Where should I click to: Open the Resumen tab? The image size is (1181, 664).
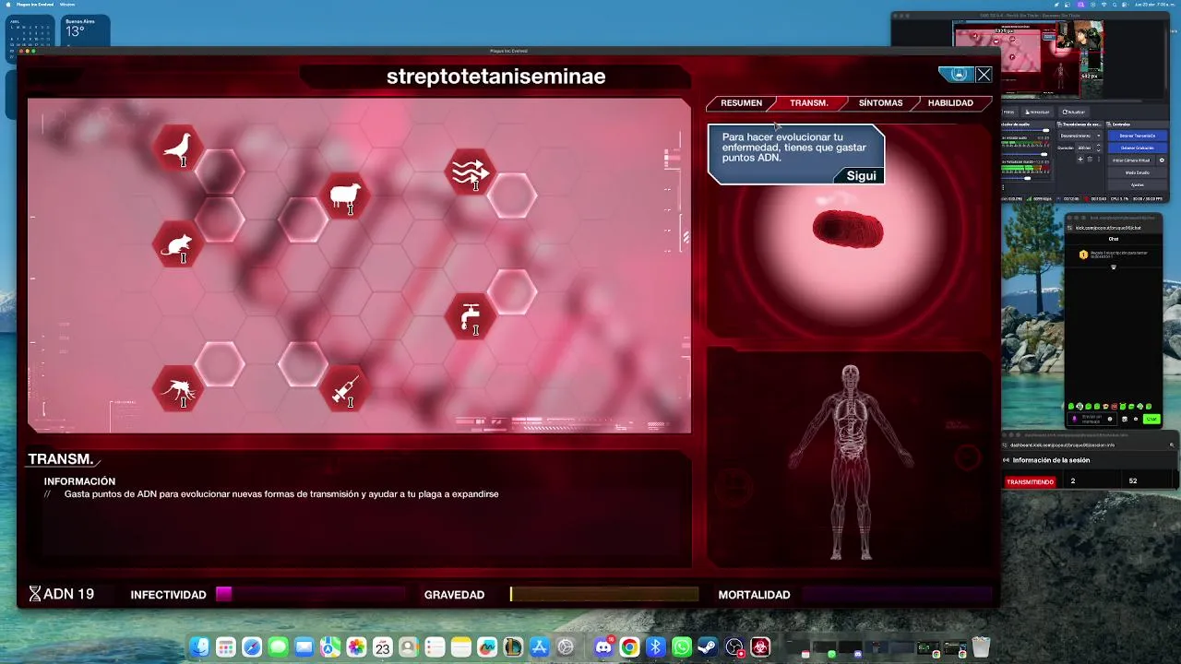coord(741,103)
